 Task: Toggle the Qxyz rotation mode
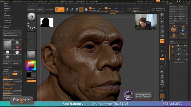pos(162,59)
